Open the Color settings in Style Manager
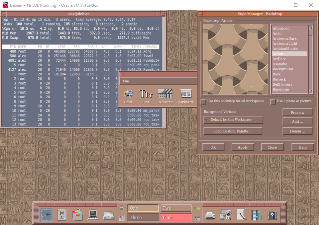The image size is (319, 225). coord(128,94)
